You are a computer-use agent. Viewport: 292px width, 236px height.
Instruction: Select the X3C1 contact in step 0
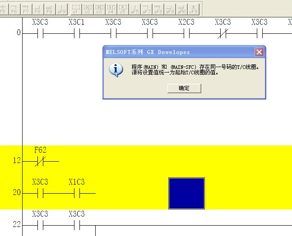pyautogui.click(x=76, y=33)
